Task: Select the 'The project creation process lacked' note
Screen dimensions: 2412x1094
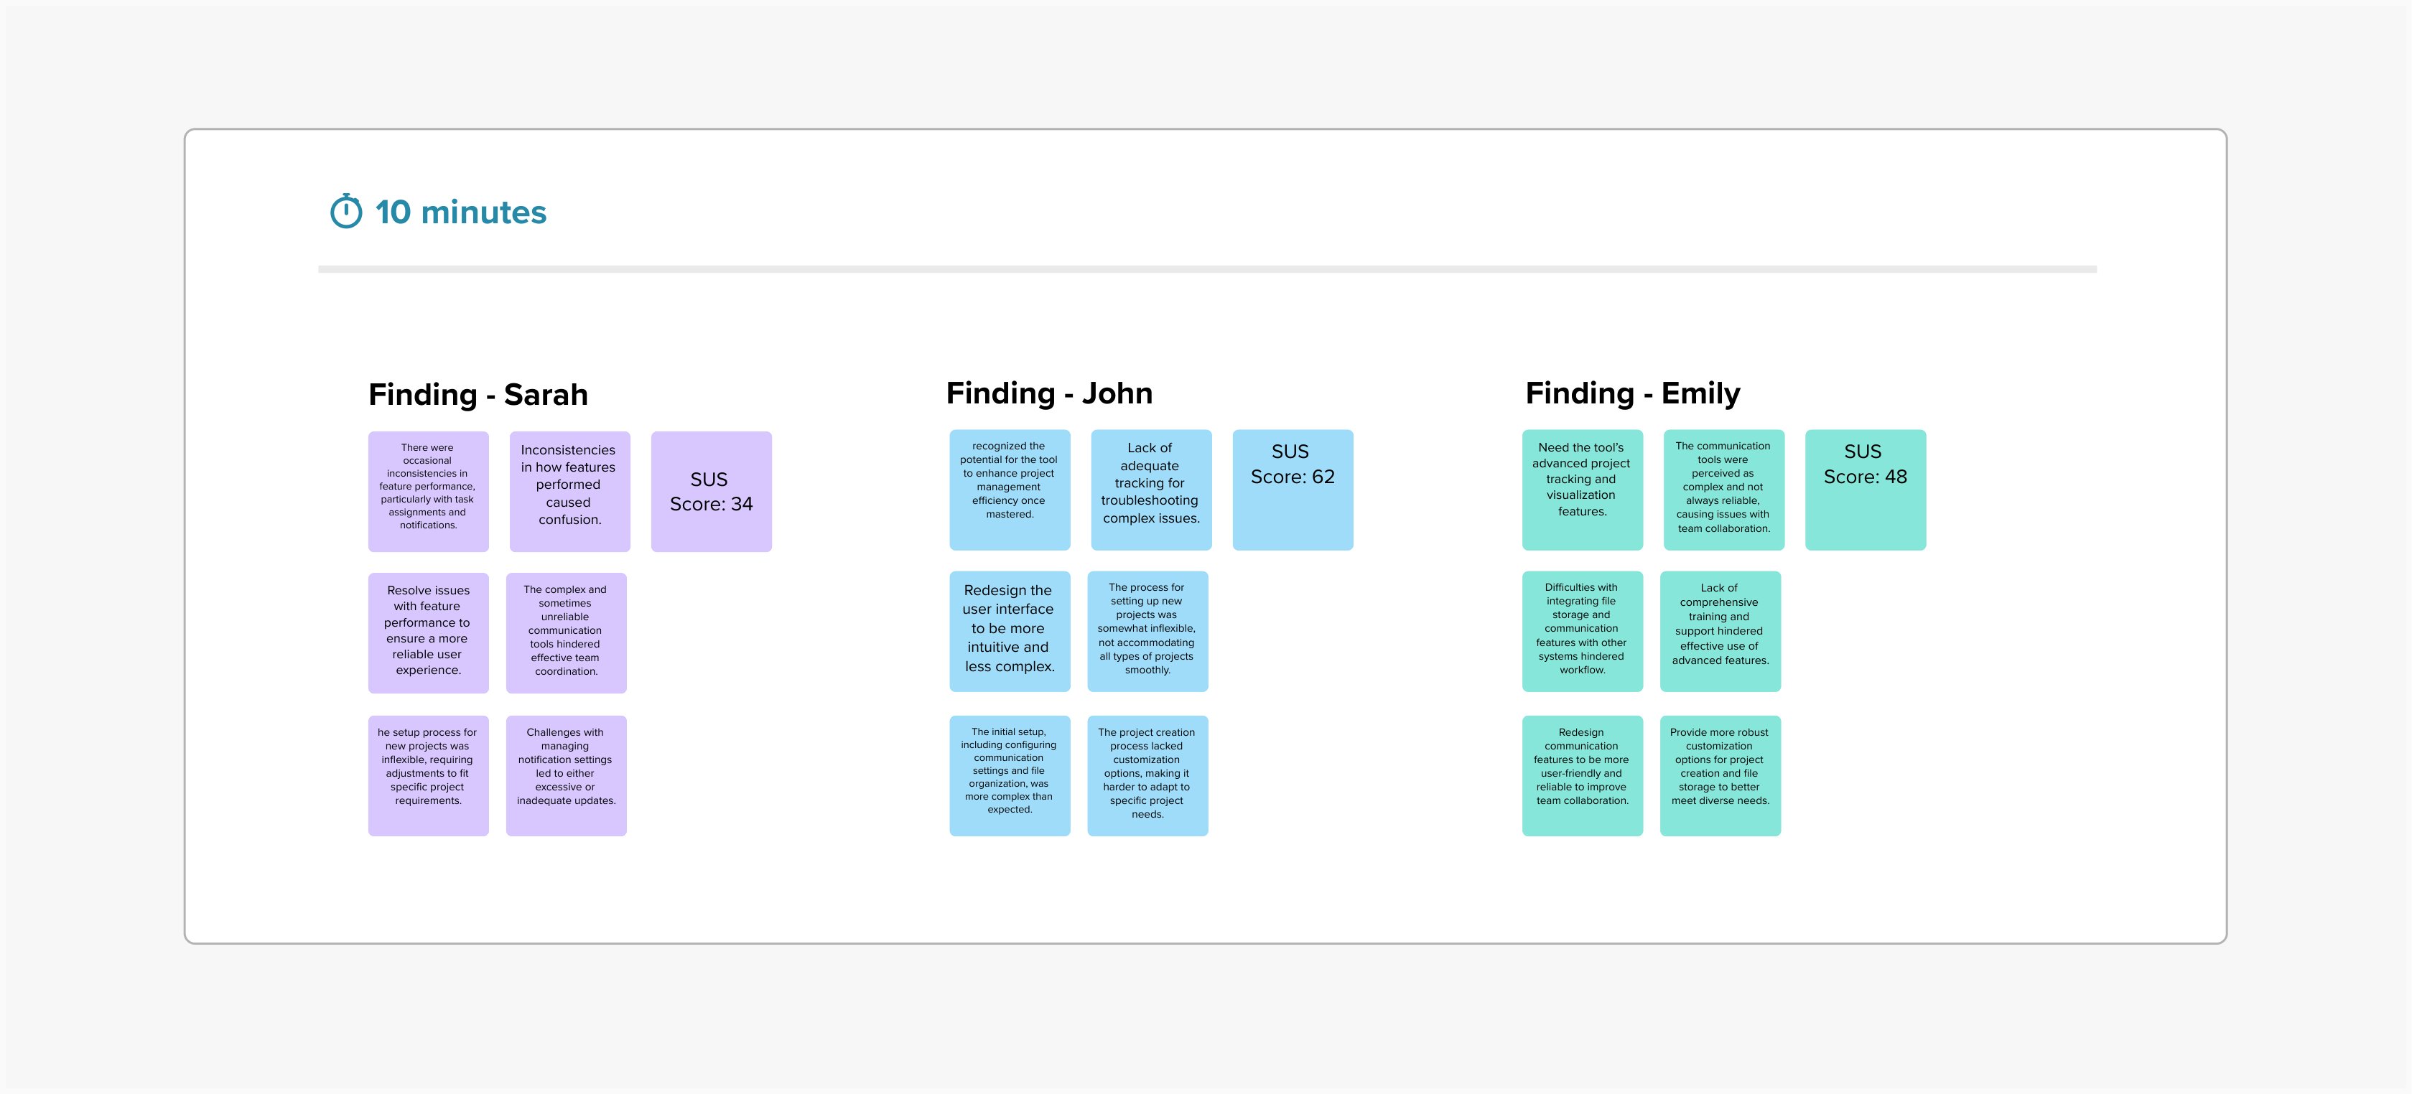Action: [1146, 775]
